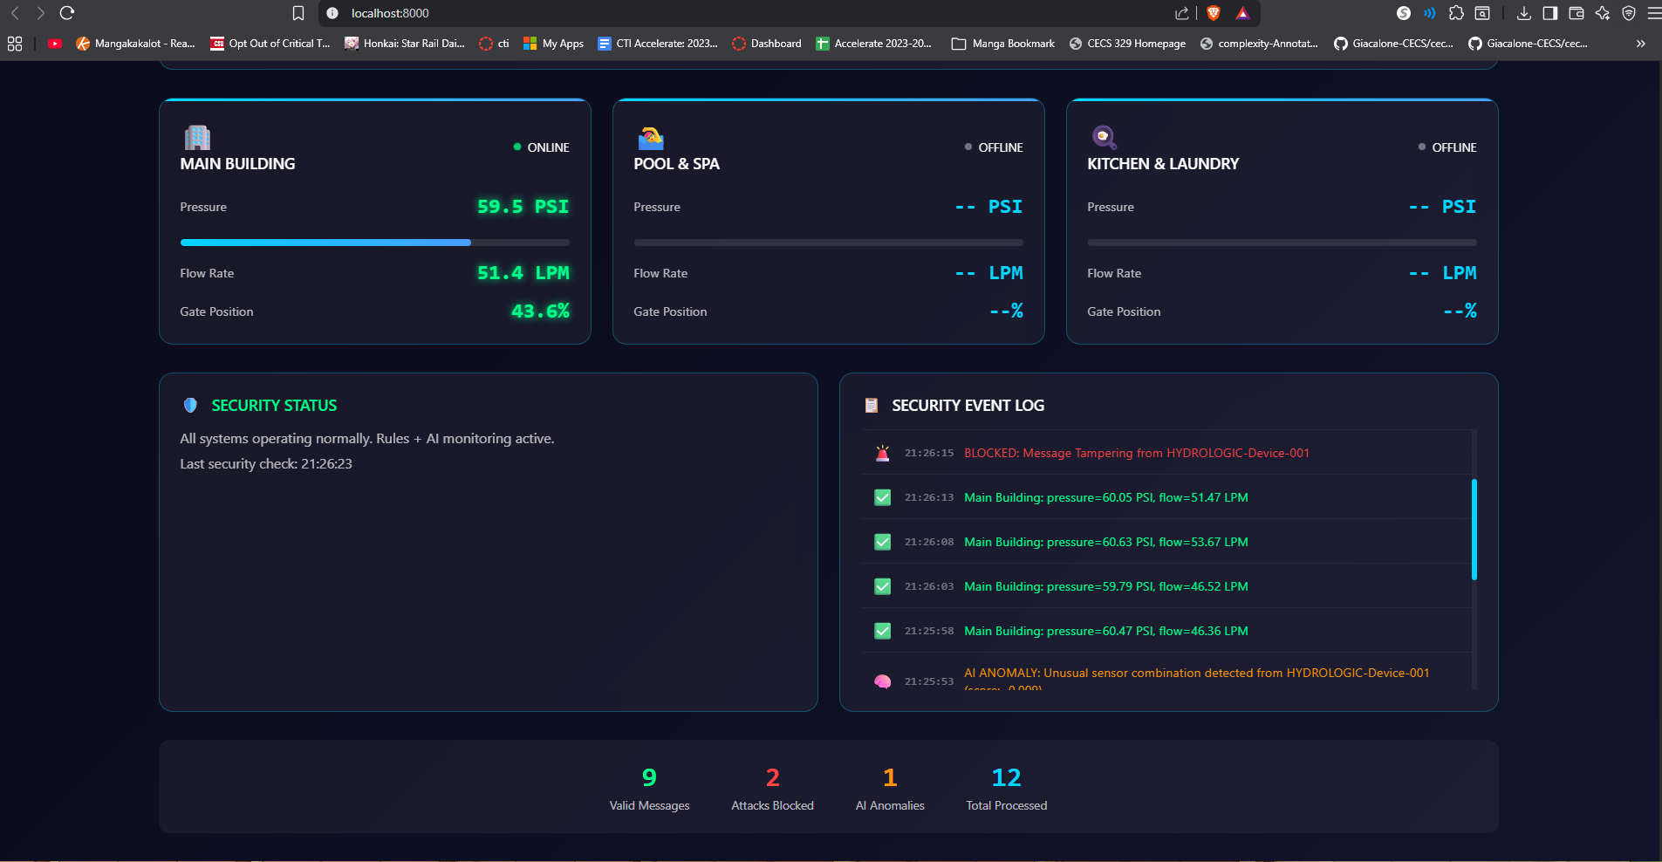Click the Main Building icon
1662x862 pixels.
[197, 137]
